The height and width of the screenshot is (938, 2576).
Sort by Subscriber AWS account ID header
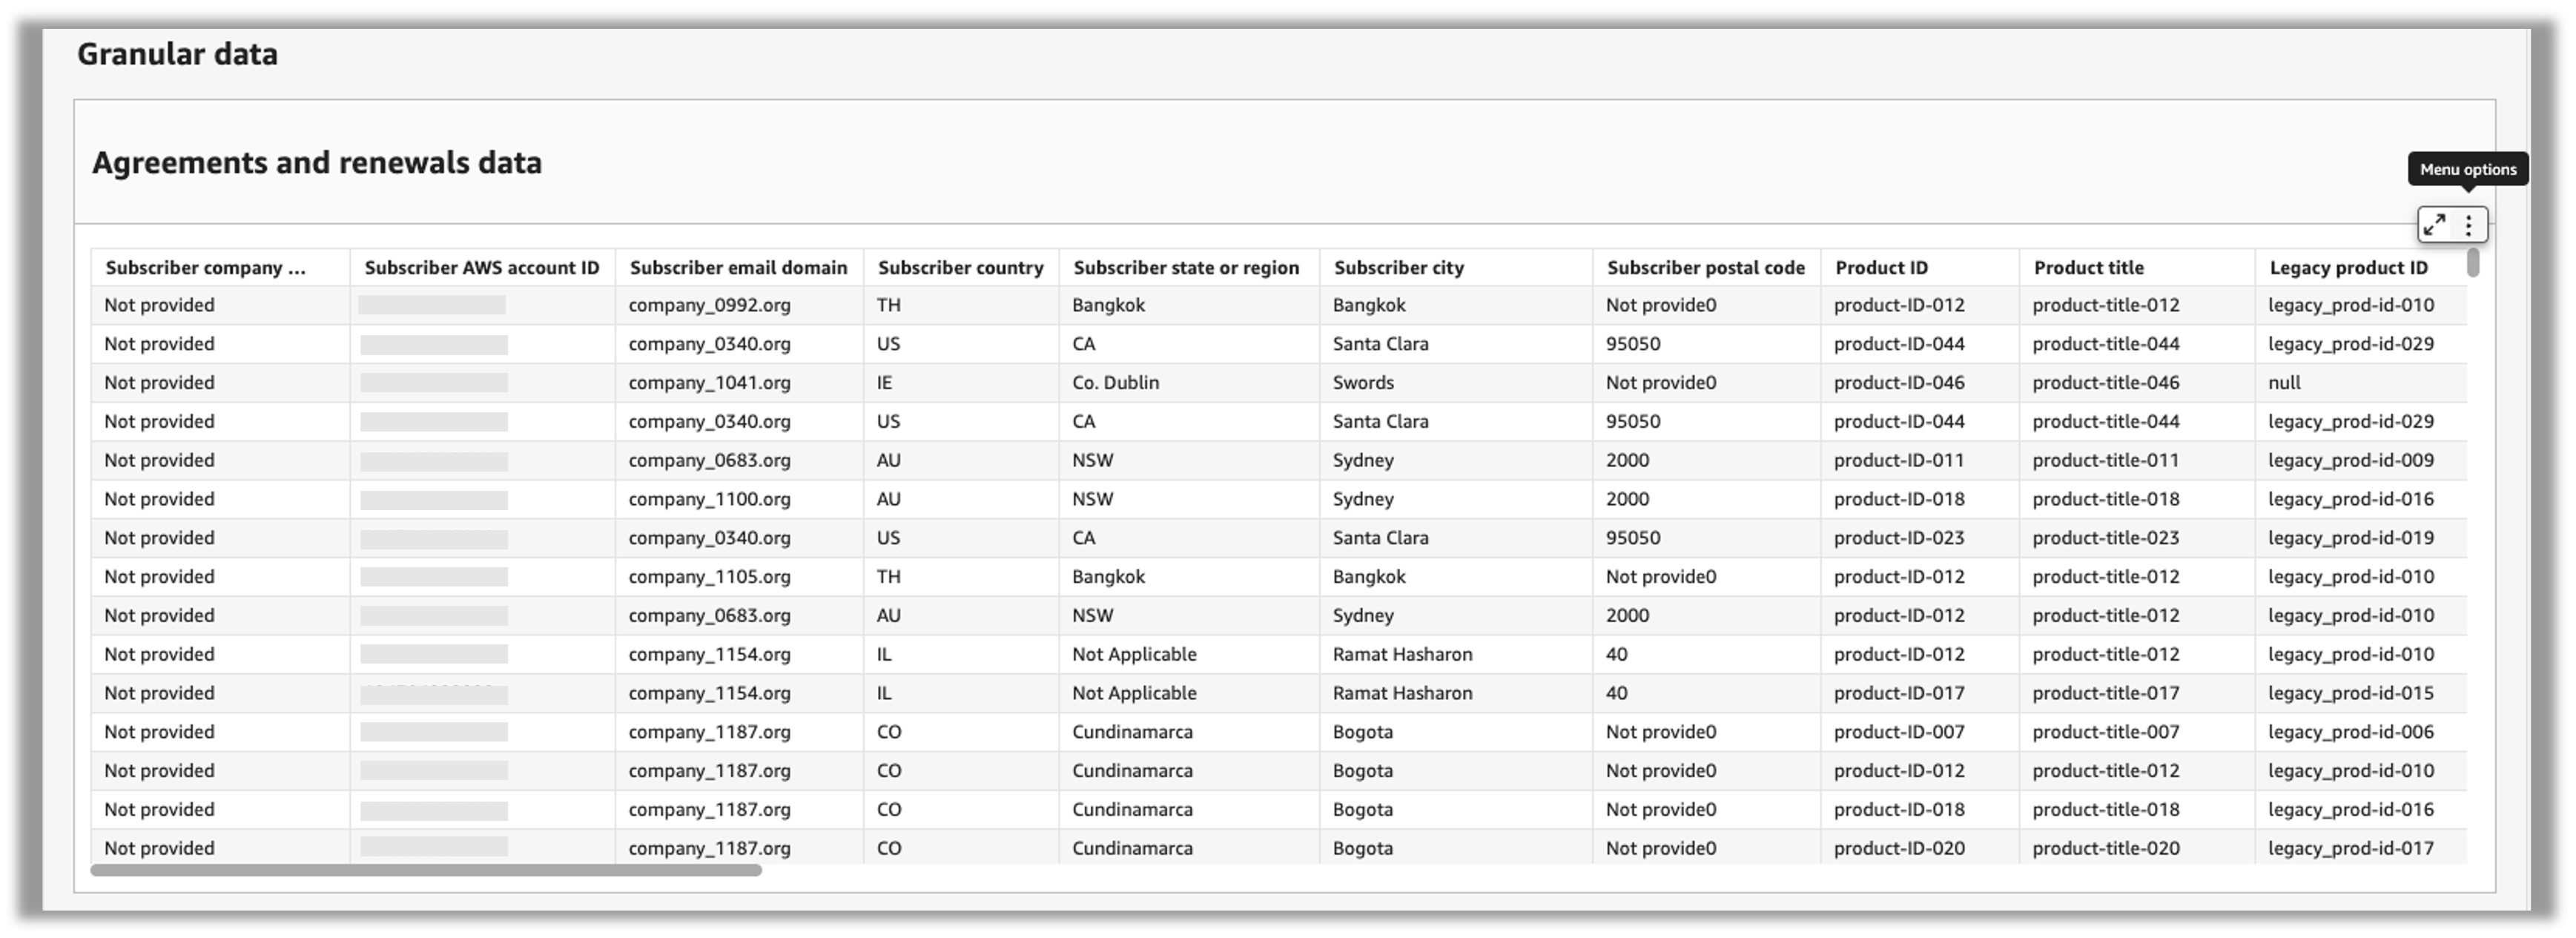483,267
